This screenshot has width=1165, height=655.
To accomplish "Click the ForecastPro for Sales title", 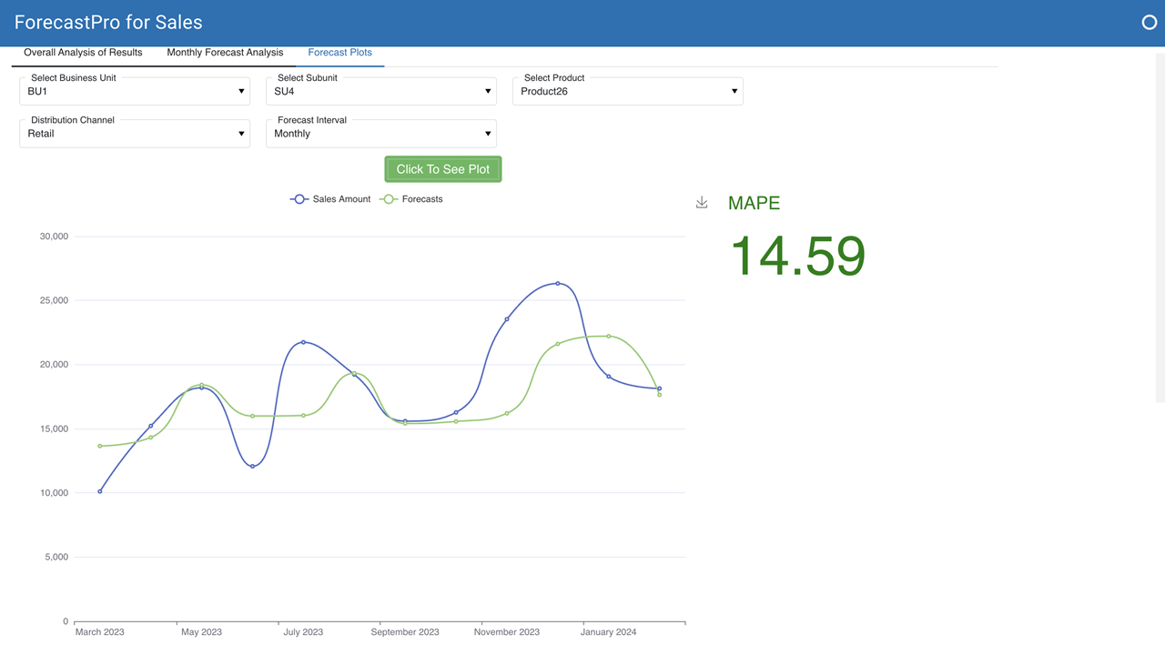I will pos(108,23).
